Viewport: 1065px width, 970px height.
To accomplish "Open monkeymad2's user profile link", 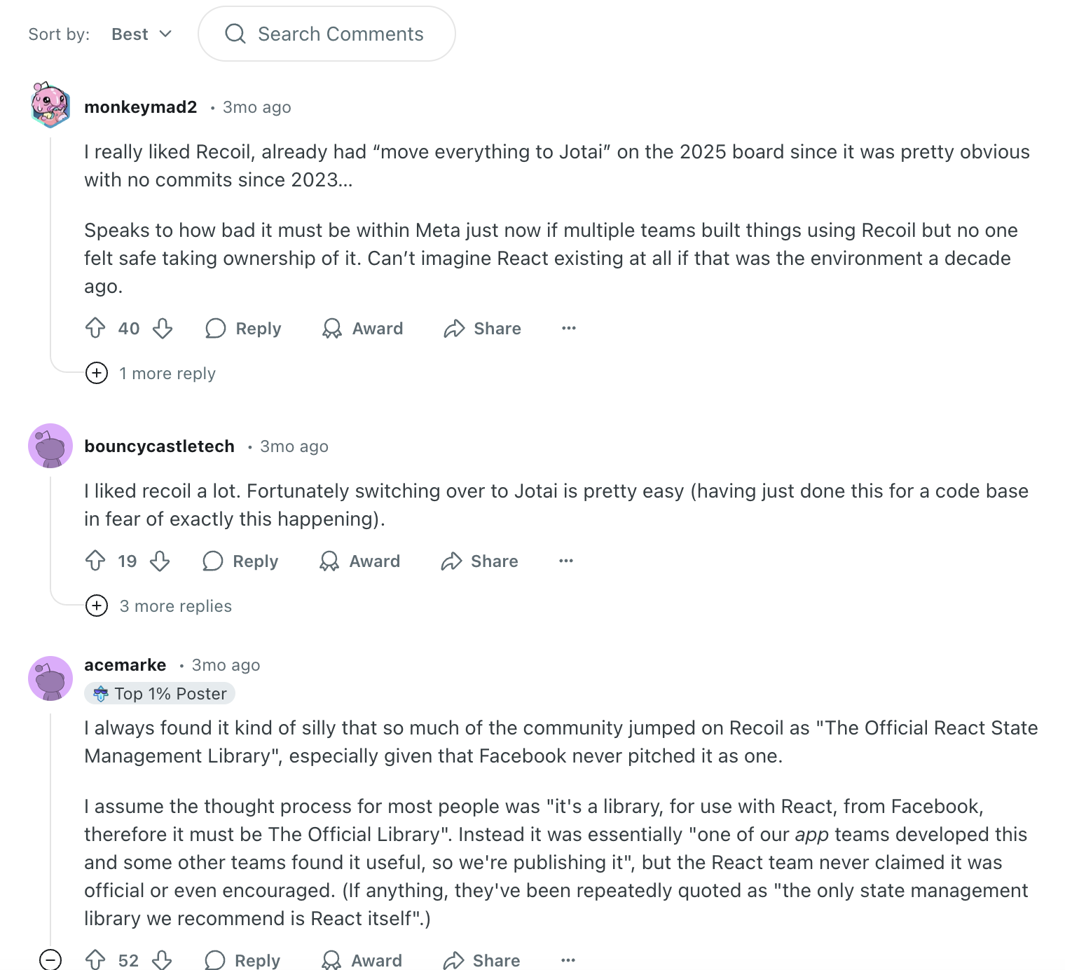I will 141,107.
